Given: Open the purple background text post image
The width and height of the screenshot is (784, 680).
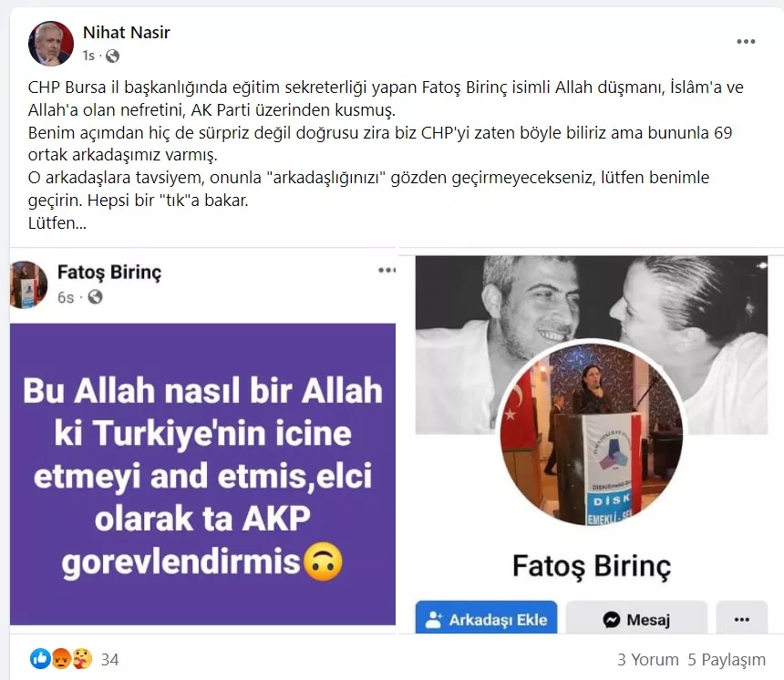Looking at the screenshot, I should (202, 474).
